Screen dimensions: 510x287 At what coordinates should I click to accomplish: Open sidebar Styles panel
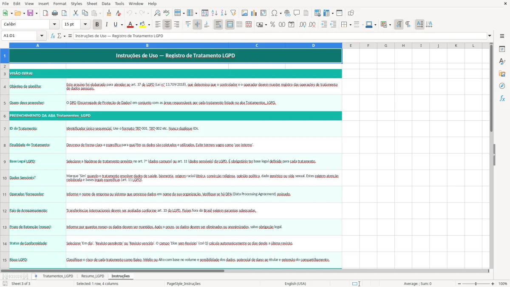click(x=502, y=62)
